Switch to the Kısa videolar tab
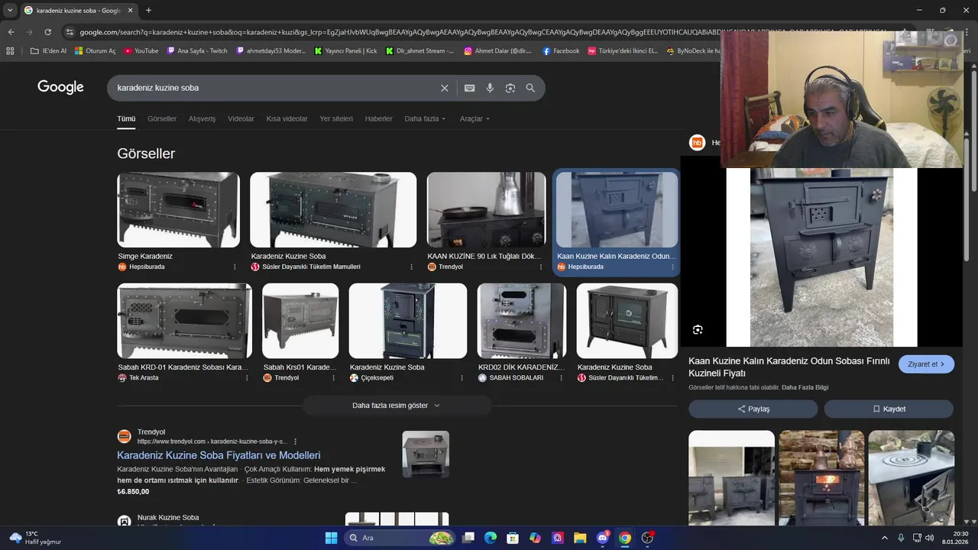 287,118
